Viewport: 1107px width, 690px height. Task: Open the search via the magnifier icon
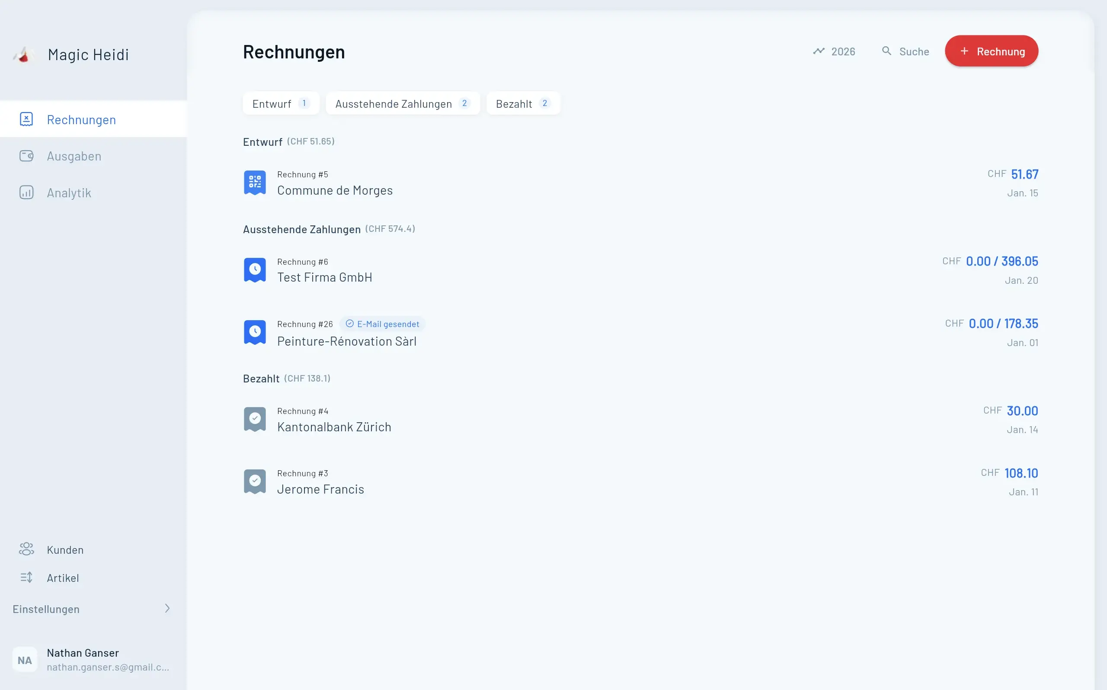point(887,51)
